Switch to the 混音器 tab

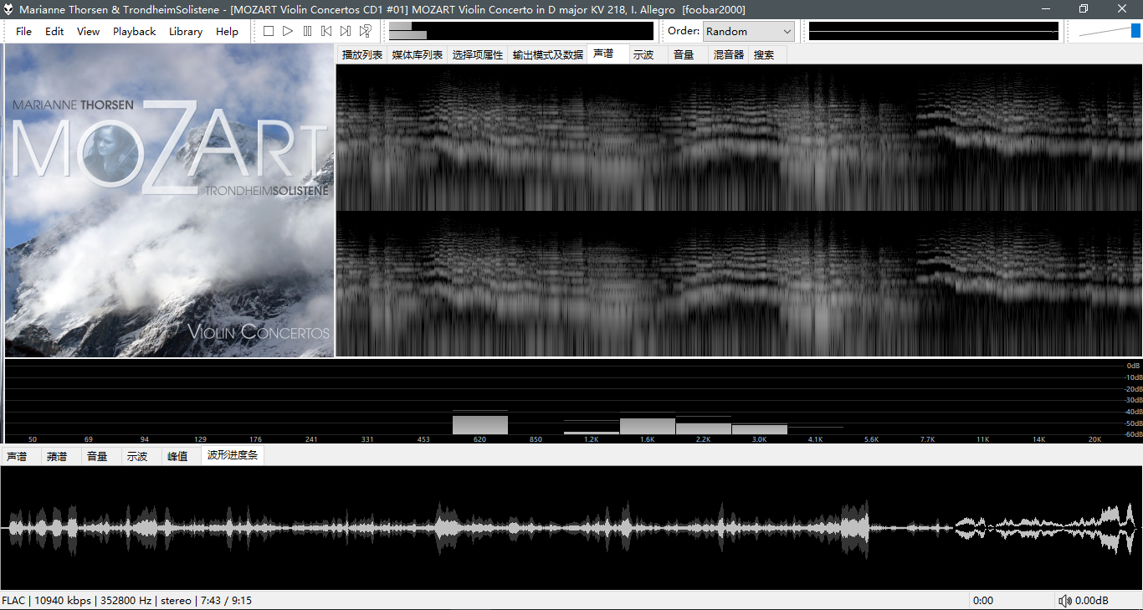pyautogui.click(x=728, y=54)
